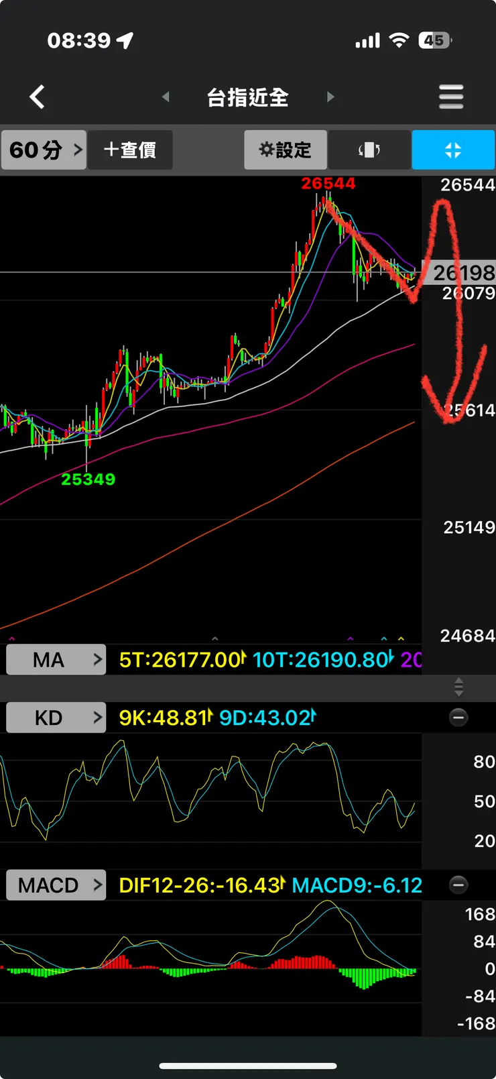Expand the KD indicator selector
Viewport: 496px width, 1079px height.
[56, 718]
